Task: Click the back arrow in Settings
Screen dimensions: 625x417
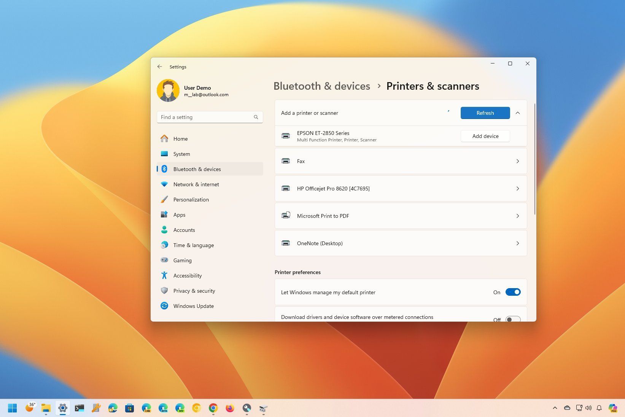Action: coord(160,67)
